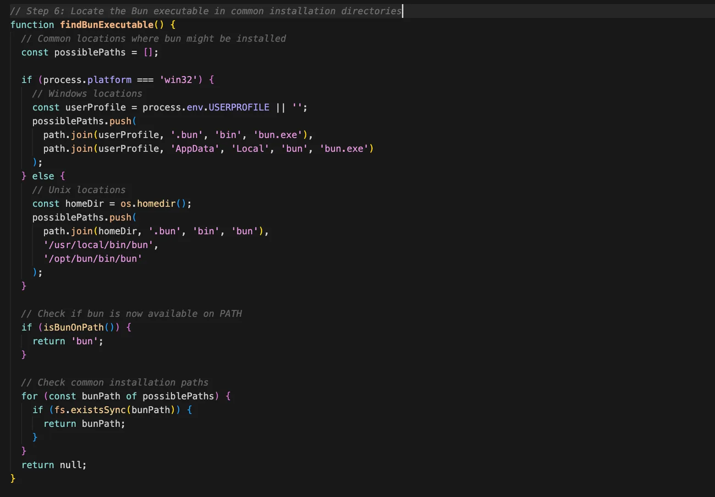This screenshot has height=497, width=715.
Task: Click the string '/usr/local/bin/bun'
Action: pyautogui.click(x=98, y=245)
